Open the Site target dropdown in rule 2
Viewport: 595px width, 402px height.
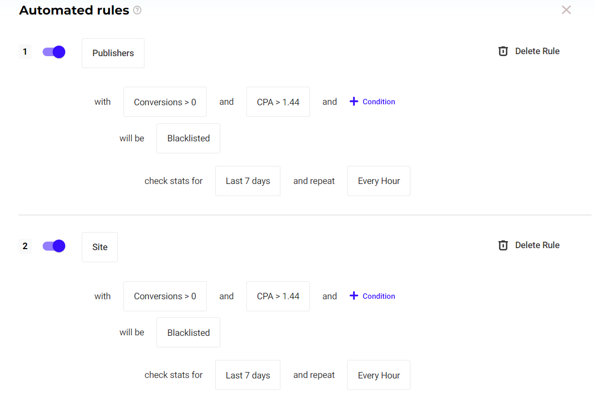pyautogui.click(x=100, y=247)
